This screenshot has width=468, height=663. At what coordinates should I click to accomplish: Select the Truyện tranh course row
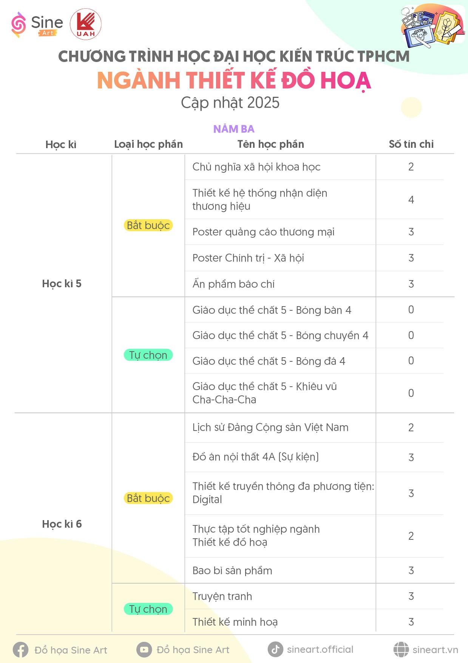[314, 596]
